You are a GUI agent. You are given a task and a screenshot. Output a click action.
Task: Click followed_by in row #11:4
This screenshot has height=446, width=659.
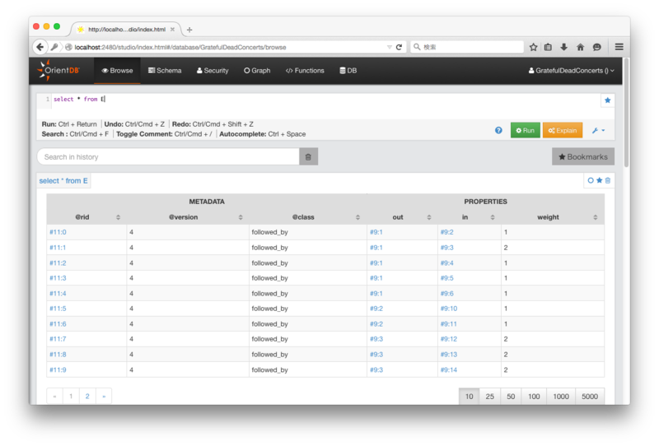269,294
